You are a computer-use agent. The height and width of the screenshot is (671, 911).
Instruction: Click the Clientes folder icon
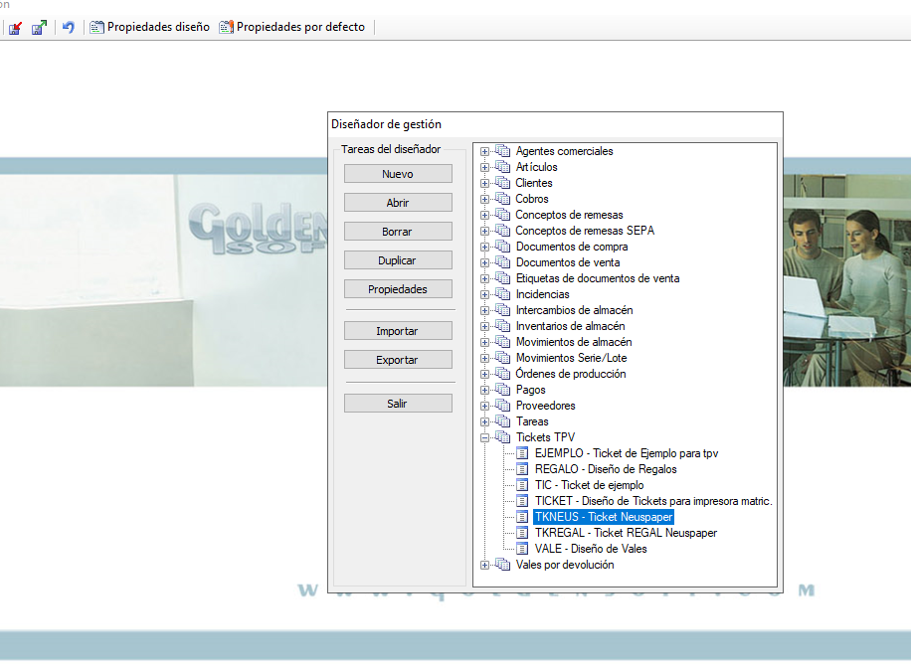click(x=502, y=183)
